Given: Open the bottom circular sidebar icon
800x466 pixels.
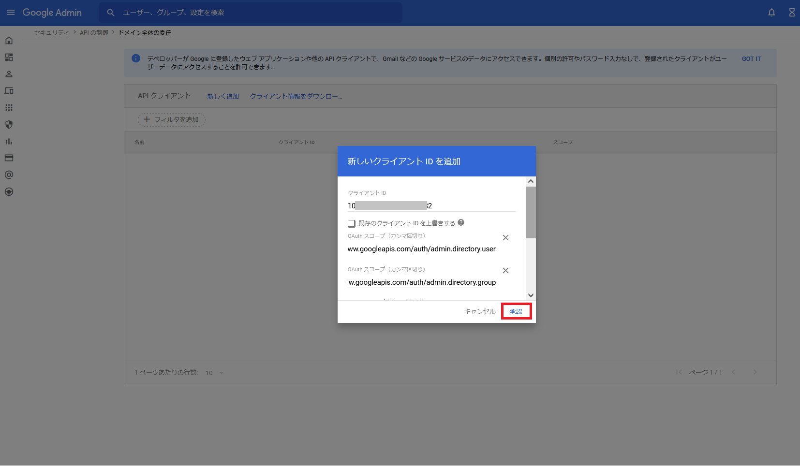Looking at the screenshot, I should click(x=9, y=192).
